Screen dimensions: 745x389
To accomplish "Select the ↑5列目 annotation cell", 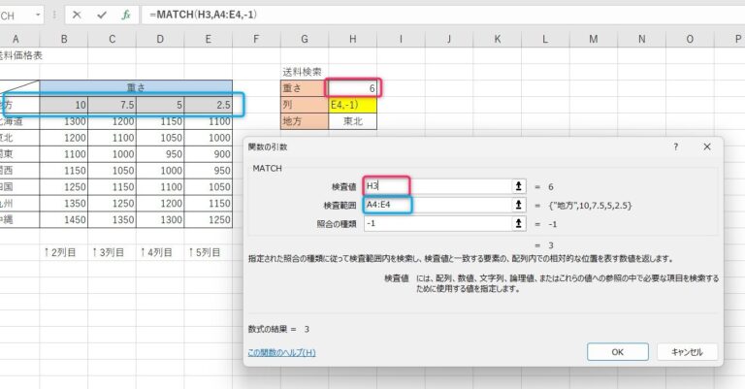I will pyautogui.click(x=209, y=252).
